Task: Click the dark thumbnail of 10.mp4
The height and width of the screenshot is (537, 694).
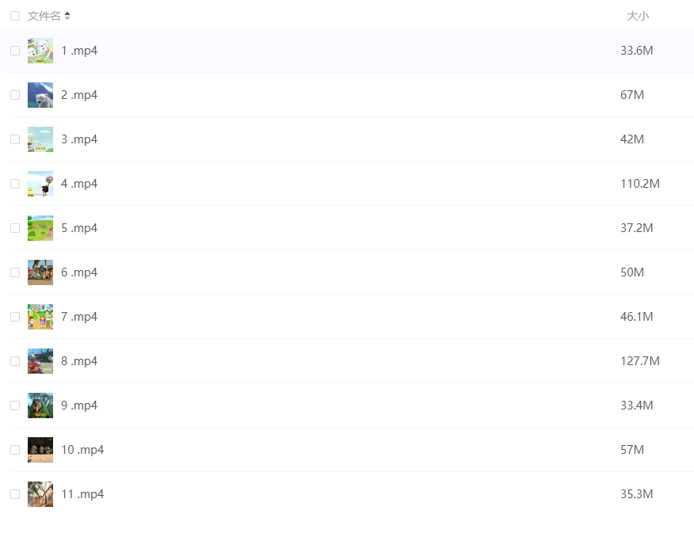Action: click(x=40, y=449)
